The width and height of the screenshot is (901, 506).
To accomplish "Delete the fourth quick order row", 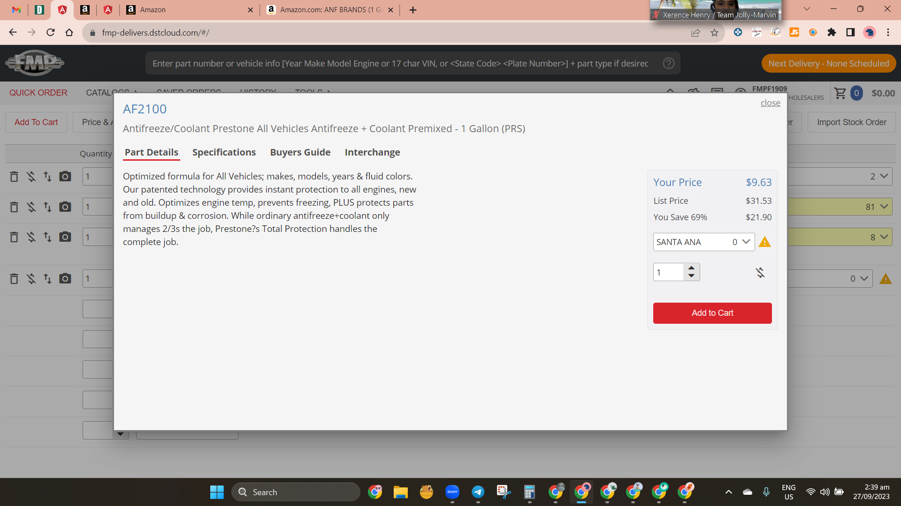I will coord(14,279).
